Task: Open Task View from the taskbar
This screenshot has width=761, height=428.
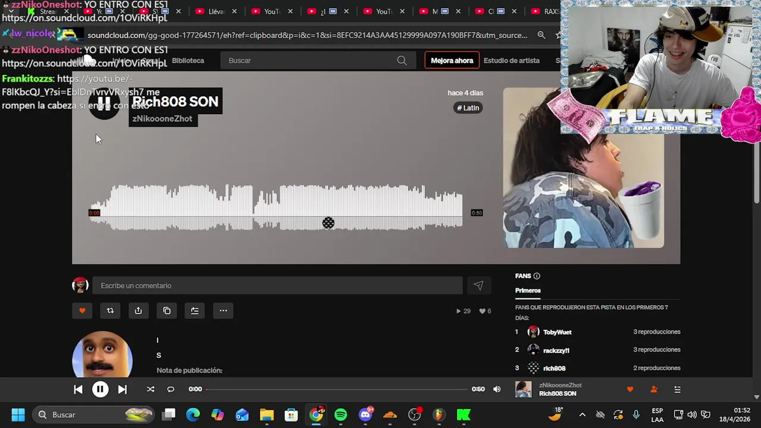Action: (169, 414)
